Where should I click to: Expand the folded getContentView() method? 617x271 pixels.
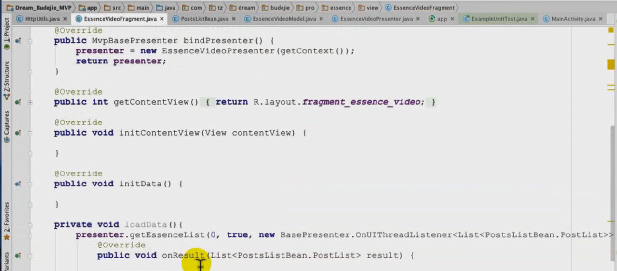(30, 102)
